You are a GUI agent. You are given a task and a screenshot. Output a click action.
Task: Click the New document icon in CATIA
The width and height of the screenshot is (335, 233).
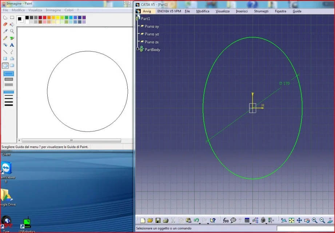[143, 220]
